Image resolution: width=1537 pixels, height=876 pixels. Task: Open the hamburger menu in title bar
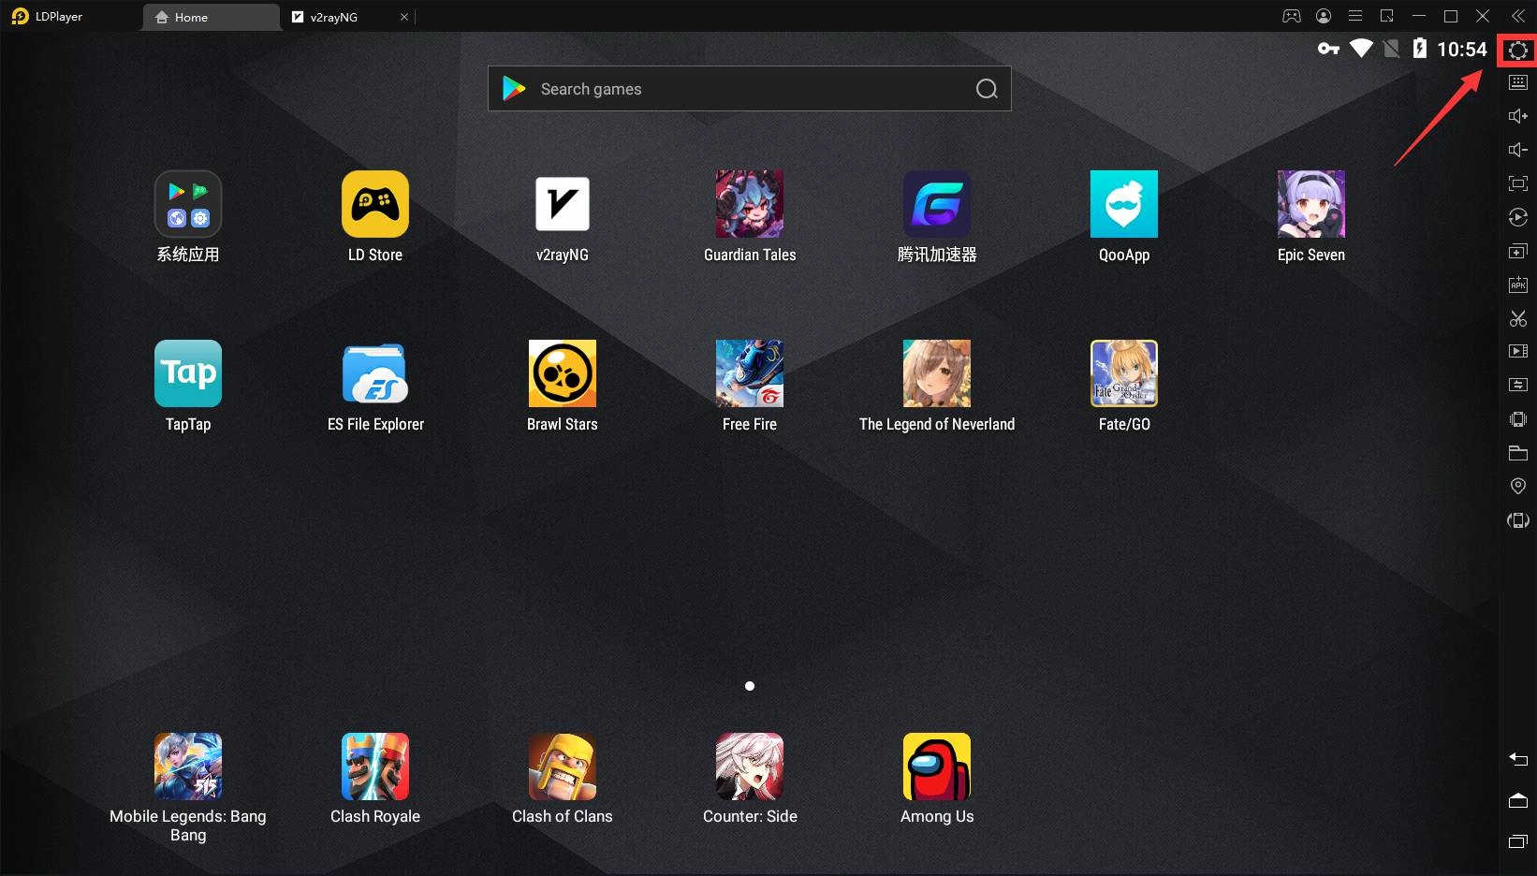point(1354,16)
